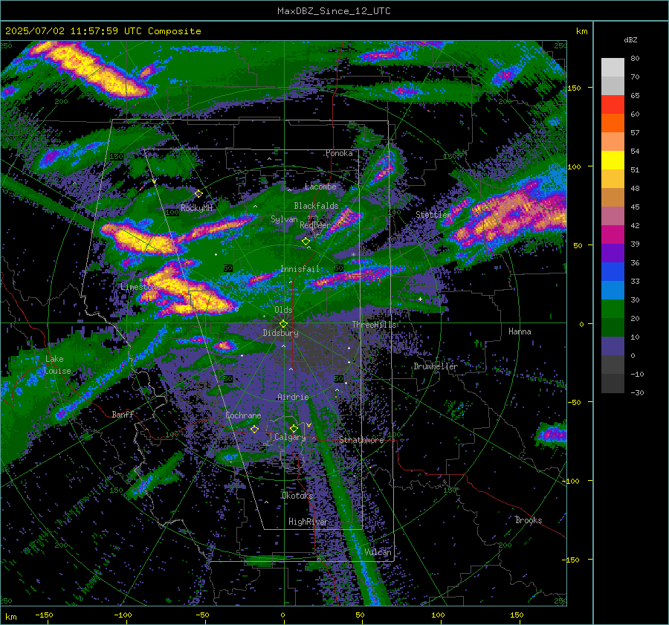Select the slate 0–10 dBZ legend swatch
The width and height of the screenshot is (669, 625).
coord(613,346)
